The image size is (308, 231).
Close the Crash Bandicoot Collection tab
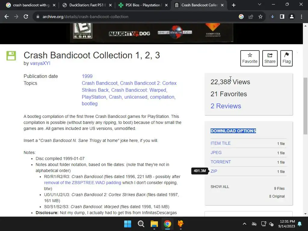pos(222,5)
